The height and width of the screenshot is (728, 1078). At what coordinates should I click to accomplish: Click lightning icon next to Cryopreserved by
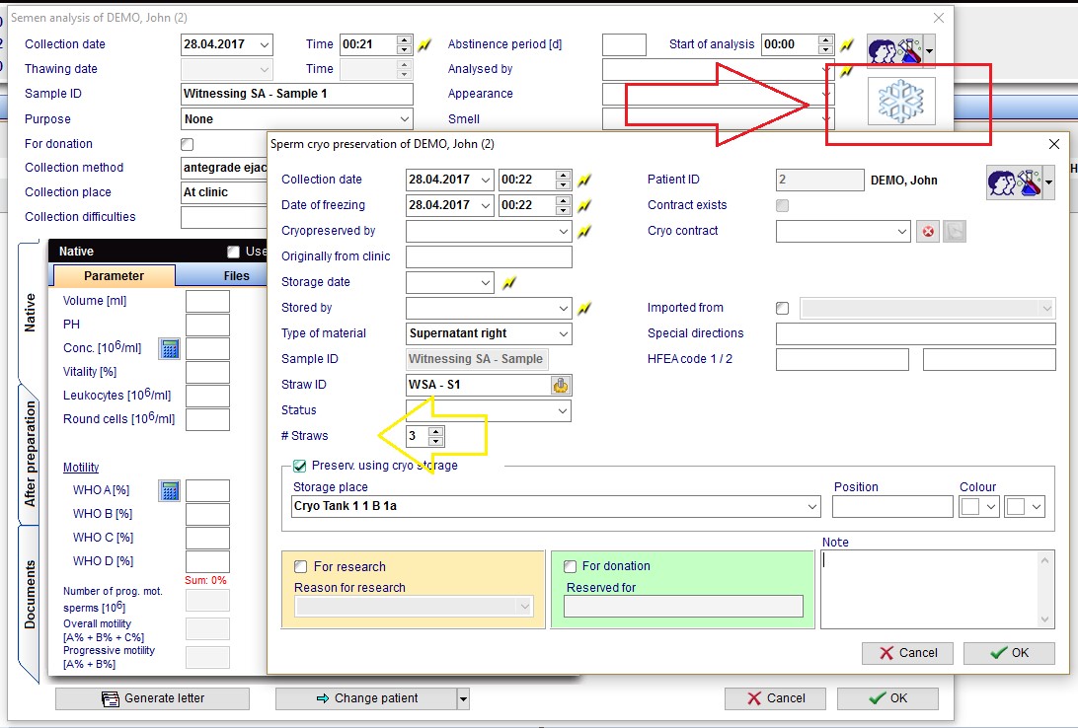pyautogui.click(x=584, y=232)
